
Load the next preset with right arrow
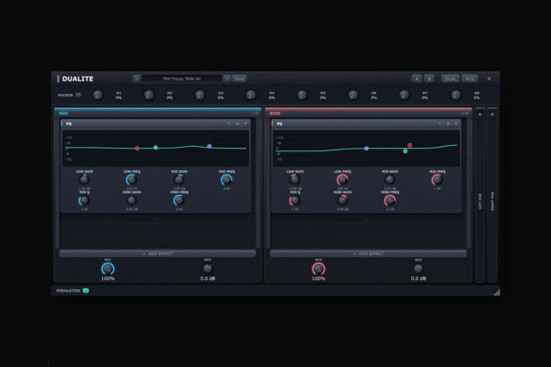(x=227, y=79)
